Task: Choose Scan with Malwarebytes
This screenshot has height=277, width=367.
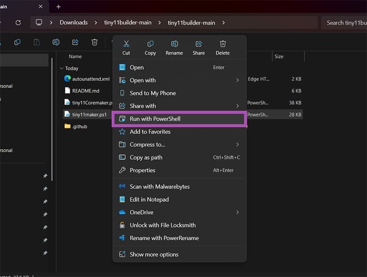Action: click(159, 187)
